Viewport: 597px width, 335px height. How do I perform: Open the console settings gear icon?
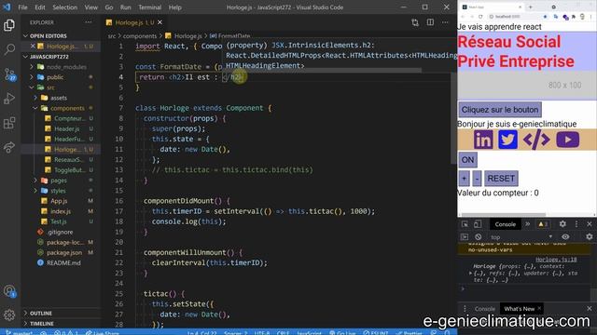[x=590, y=236]
